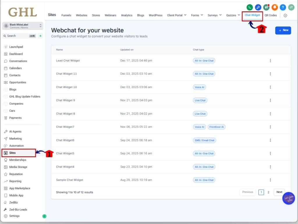Screen dimensions: 298x224
Task: Expand the Blank WhiteLabel account switcher
Action: [23, 26]
